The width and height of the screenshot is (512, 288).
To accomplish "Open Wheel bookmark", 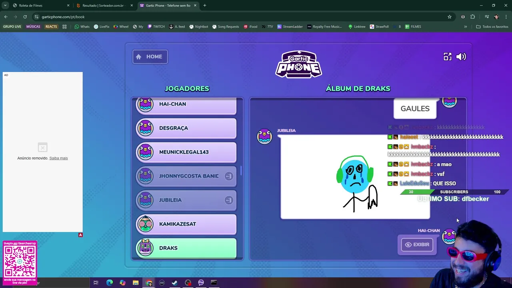I will tap(121, 27).
